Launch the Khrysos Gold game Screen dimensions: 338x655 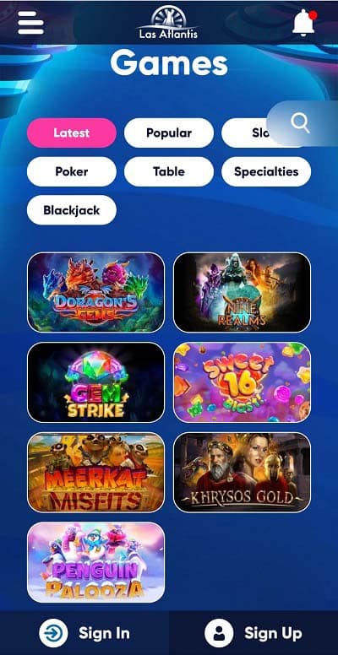pos(243,473)
